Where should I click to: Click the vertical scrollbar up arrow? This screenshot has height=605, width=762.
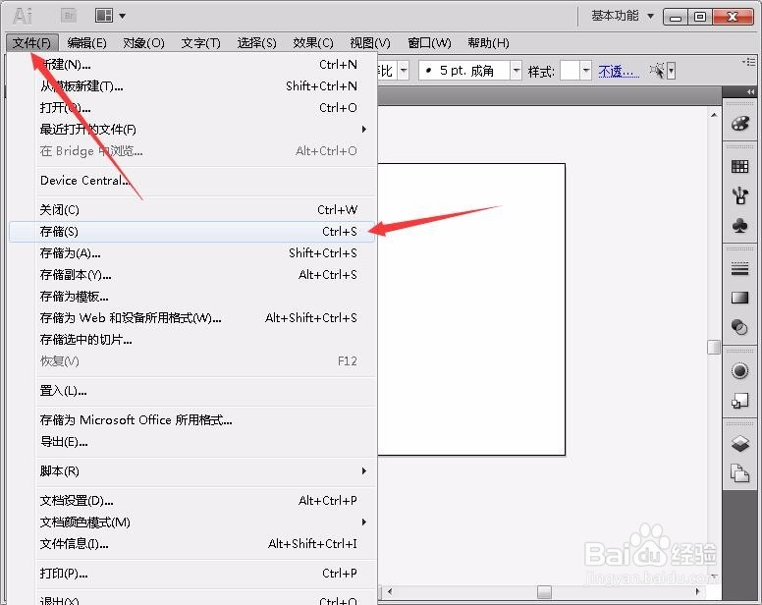pos(714,115)
